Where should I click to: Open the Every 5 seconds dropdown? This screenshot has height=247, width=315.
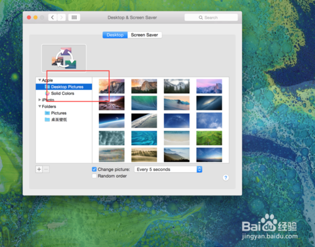coord(168,169)
